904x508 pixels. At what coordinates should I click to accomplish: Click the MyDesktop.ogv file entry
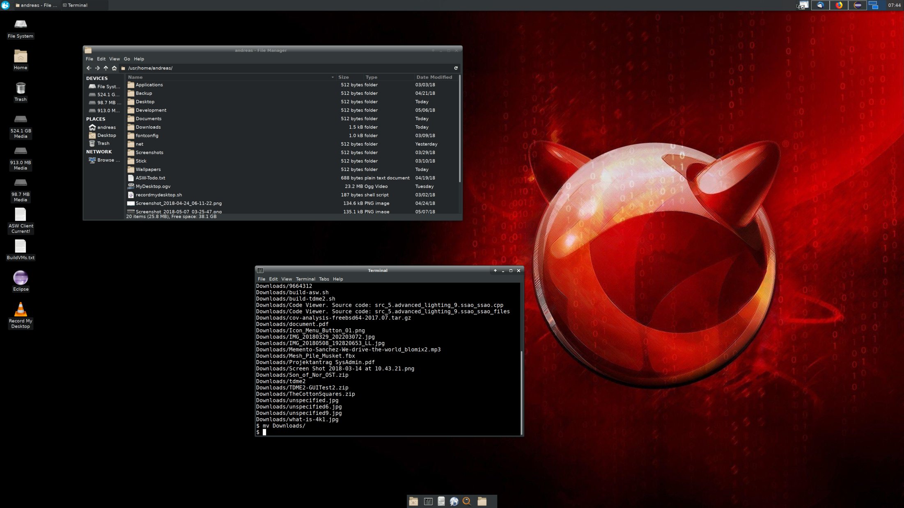tap(153, 186)
